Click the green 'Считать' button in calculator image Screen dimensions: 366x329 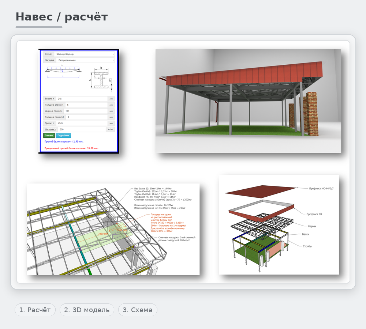point(49,136)
